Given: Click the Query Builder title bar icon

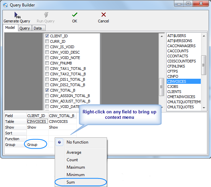Looking at the screenshot, I should (5, 5).
